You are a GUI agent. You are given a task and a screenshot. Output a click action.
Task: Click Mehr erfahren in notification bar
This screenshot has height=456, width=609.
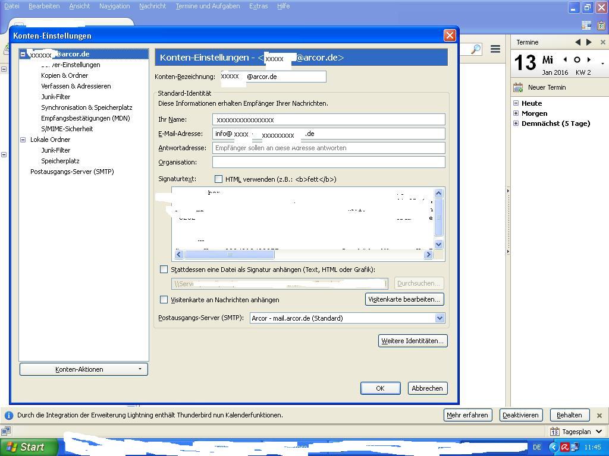click(x=467, y=415)
